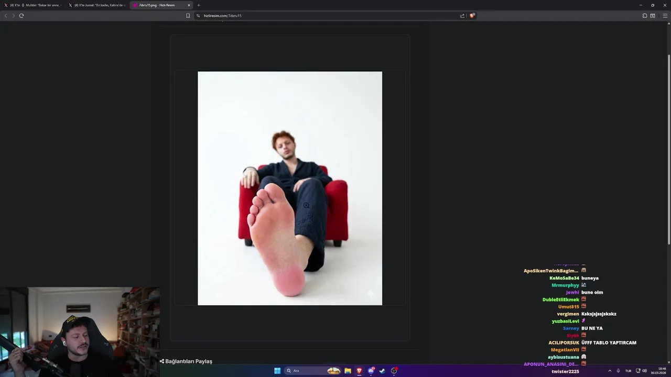Open the Brave browser taskbar icon
This screenshot has width=671, height=377.
coord(359,371)
